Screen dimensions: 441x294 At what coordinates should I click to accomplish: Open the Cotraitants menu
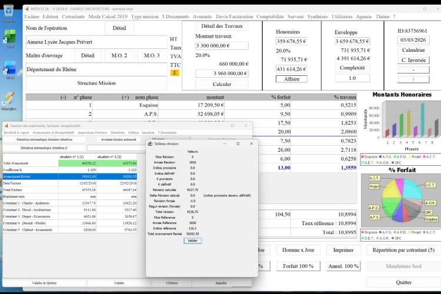73,16
